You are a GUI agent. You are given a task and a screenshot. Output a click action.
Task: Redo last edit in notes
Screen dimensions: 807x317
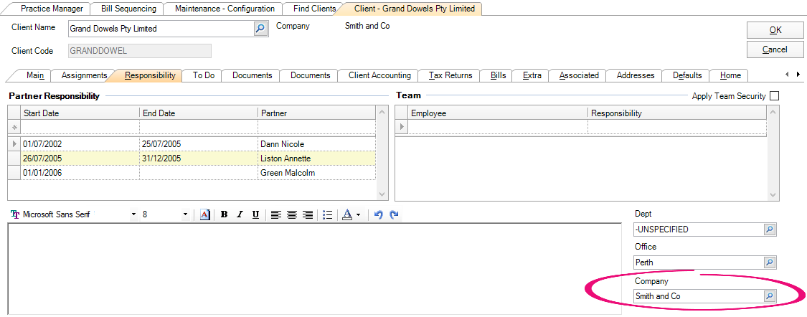394,214
